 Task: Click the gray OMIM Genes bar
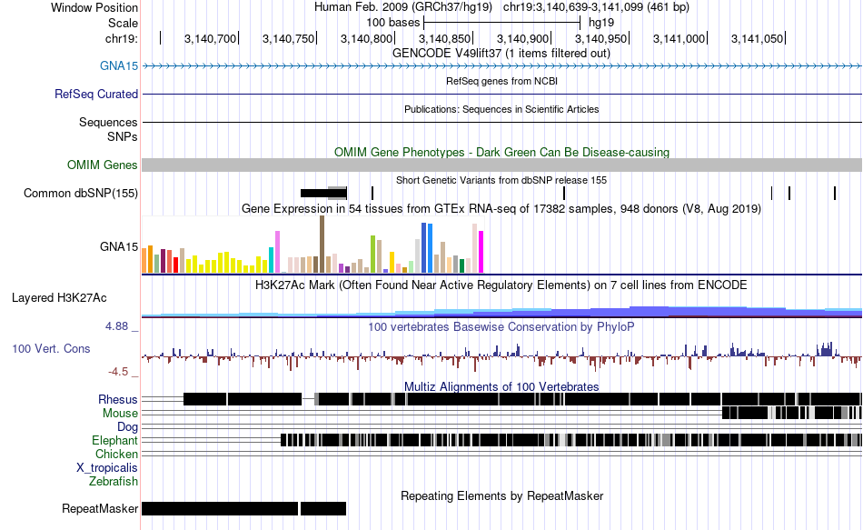501,165
